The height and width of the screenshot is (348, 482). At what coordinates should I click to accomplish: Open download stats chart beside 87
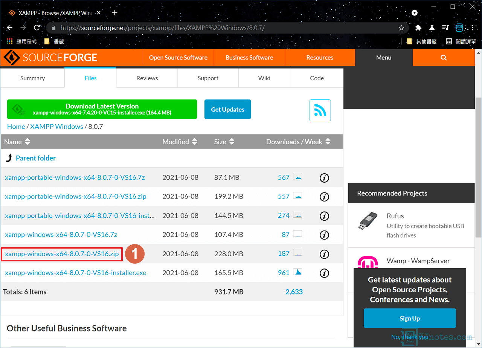pos(297,234)
